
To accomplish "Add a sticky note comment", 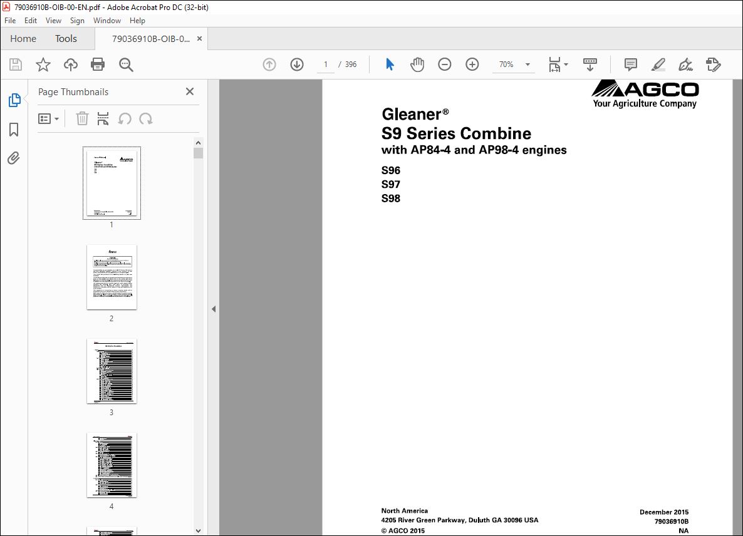I will (630, 64).
